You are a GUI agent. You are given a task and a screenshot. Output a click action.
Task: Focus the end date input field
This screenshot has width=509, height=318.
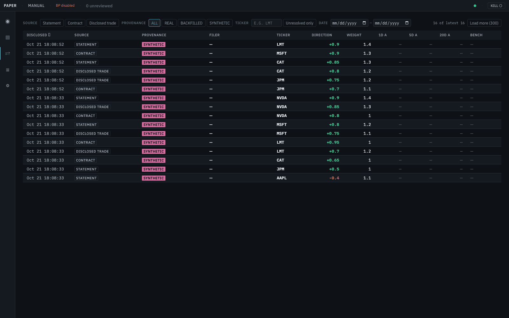392,23
